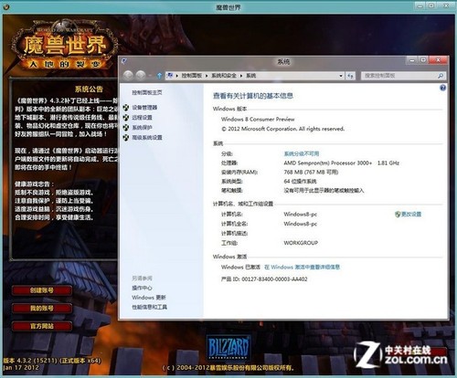The width and height of the screenshot is (457, 378).
Task: Click 系统分级不可用 rating link
Action: [302, 153]
